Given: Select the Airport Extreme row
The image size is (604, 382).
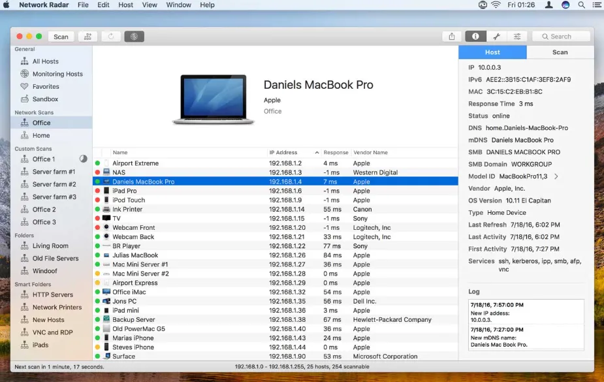Looking at the screenshot, I should 276,163.
